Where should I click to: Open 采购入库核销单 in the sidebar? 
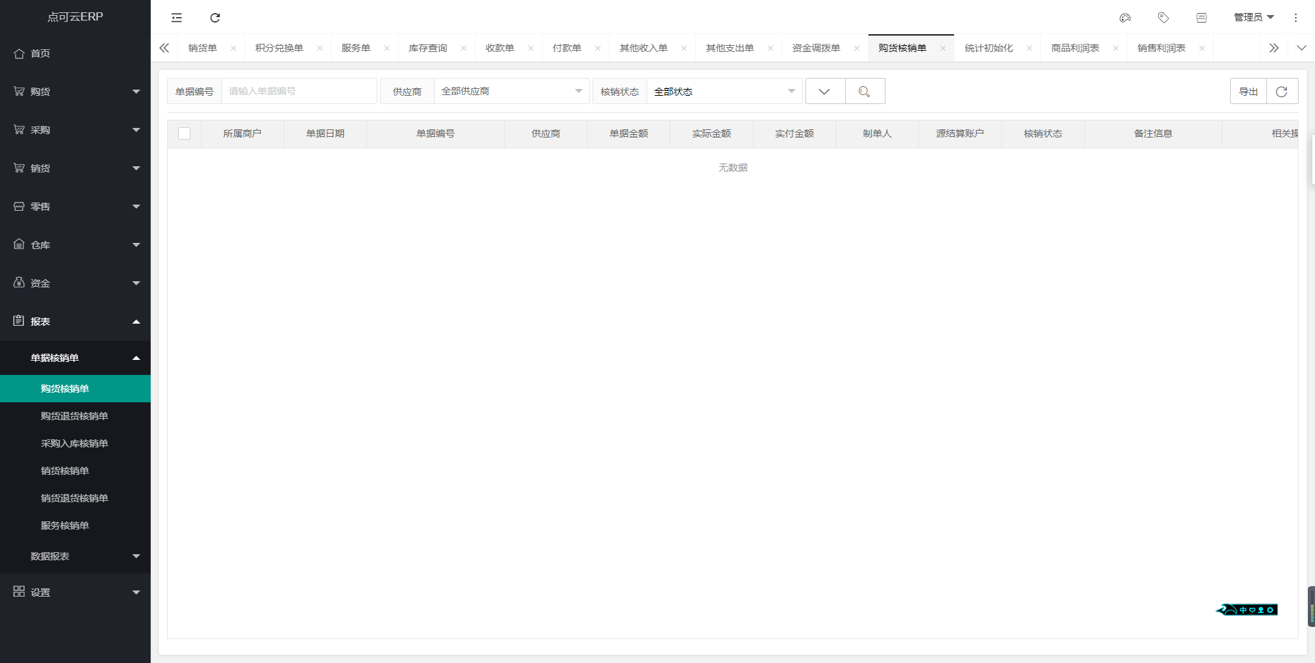[x=75, y=443]
